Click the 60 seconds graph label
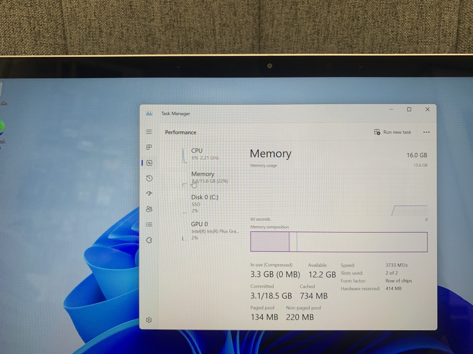This screenshot has height=354, width=473. coord(260,219)
